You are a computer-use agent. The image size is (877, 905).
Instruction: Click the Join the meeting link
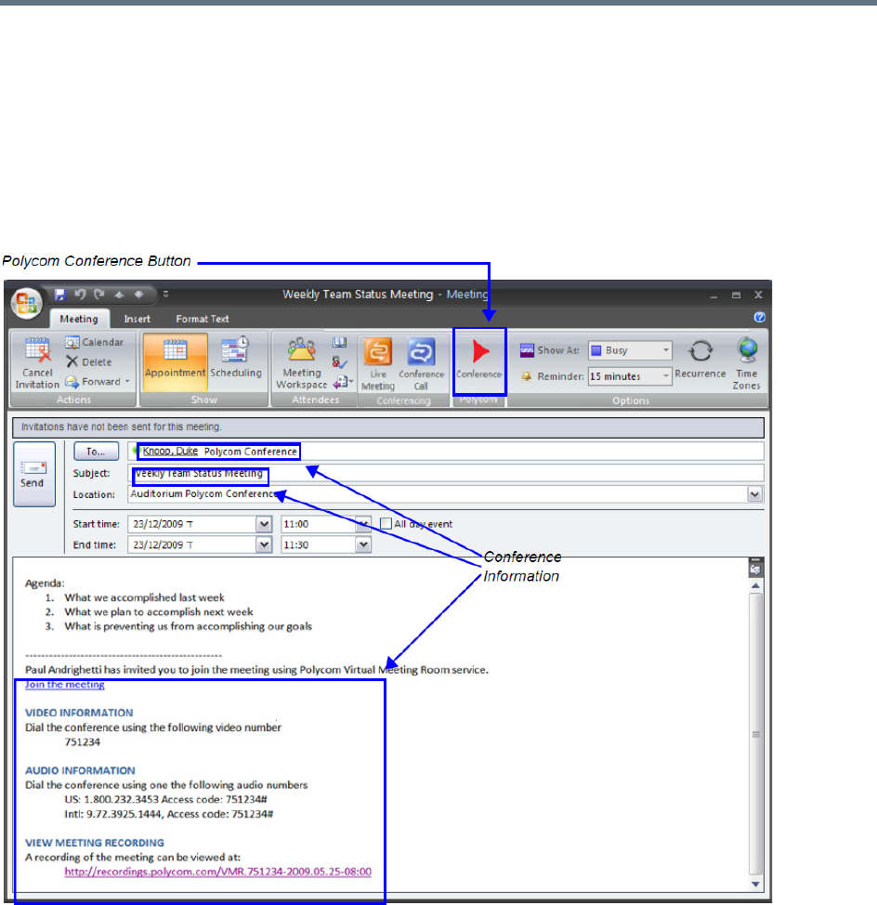click(x=65, y=685)
